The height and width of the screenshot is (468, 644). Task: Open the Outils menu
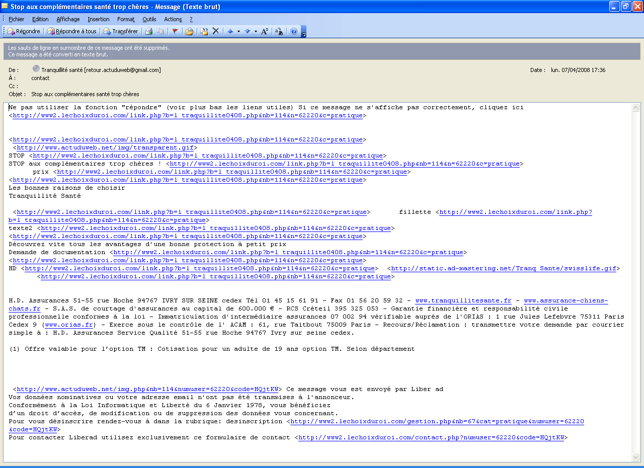[149, 19]
